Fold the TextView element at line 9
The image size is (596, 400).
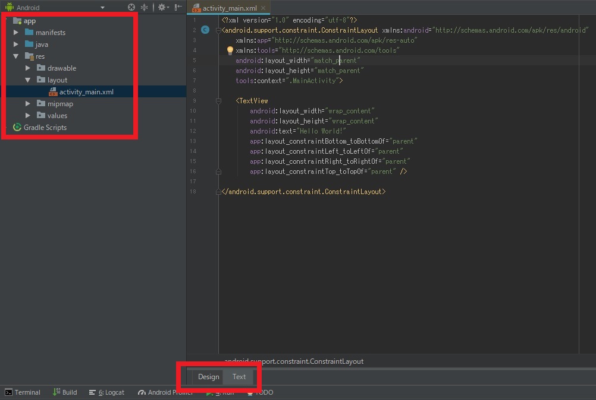point(218,101)
